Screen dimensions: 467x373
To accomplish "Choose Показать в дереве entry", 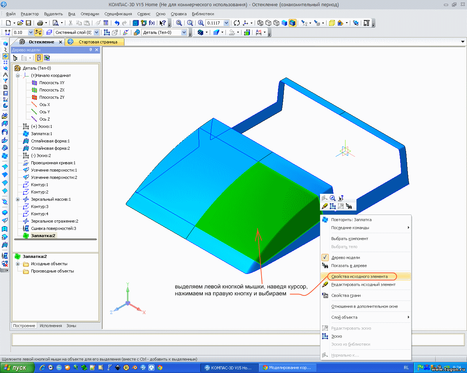I will pyautogui.click(x=366, y=266).
